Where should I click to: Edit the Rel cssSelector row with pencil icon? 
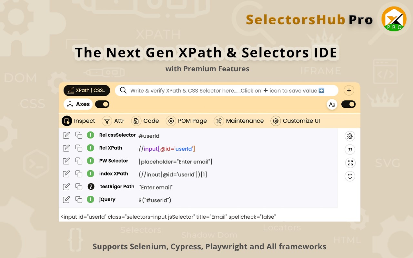click(66, 135)
